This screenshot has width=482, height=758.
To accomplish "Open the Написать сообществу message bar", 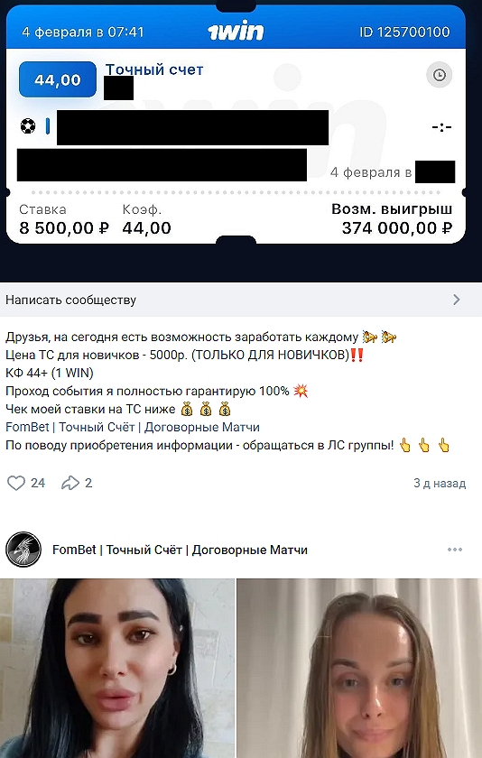I will point(241,300).
